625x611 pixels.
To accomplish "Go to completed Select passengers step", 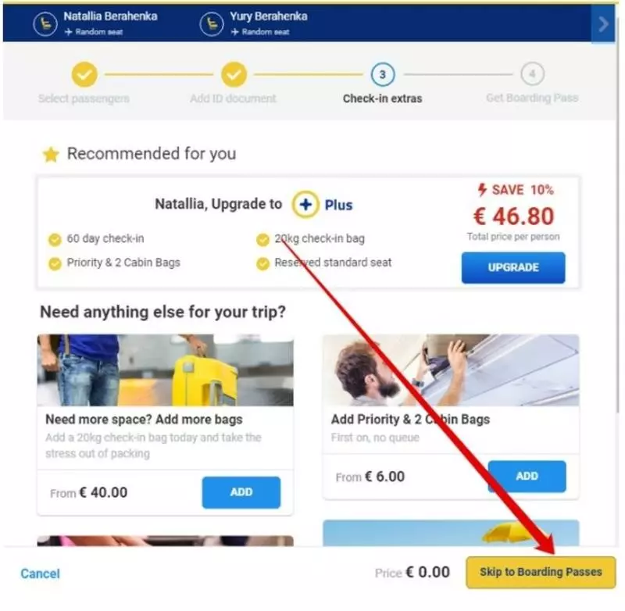I will [x=84, y=74].
